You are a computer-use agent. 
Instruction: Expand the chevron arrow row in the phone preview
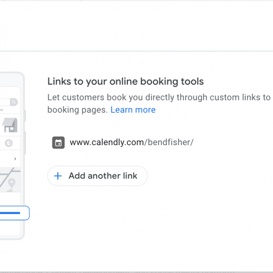point(15,159)
